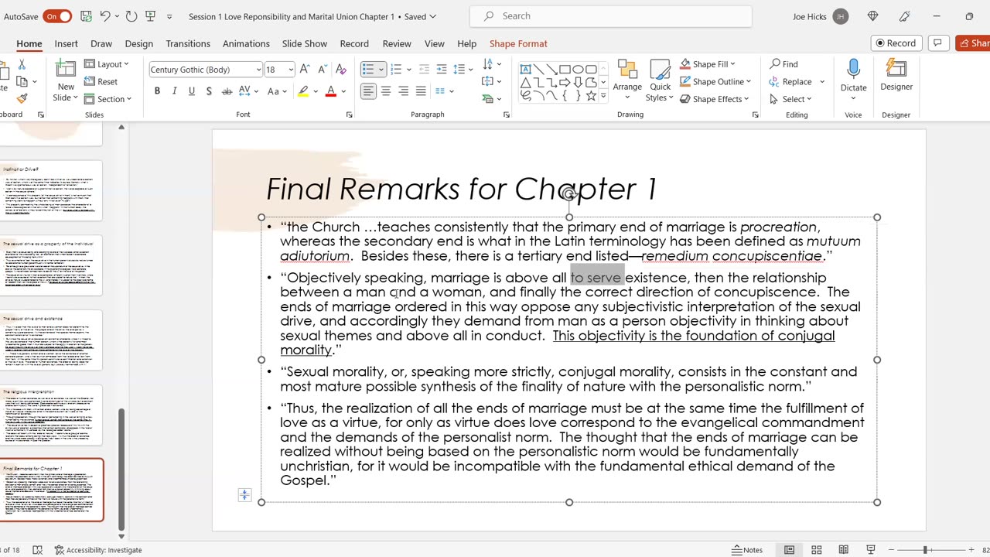Switch to Reading View in the status bar
Screen dimensions: 990x557
point(843,550)
